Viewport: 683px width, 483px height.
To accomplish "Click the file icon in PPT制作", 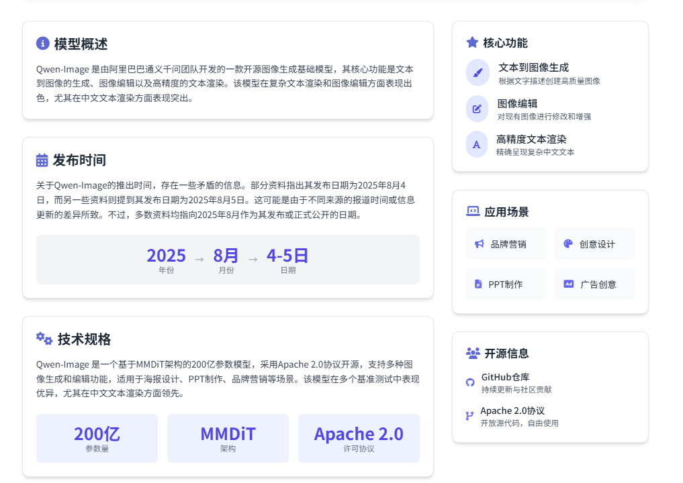I will click(478, 284).
